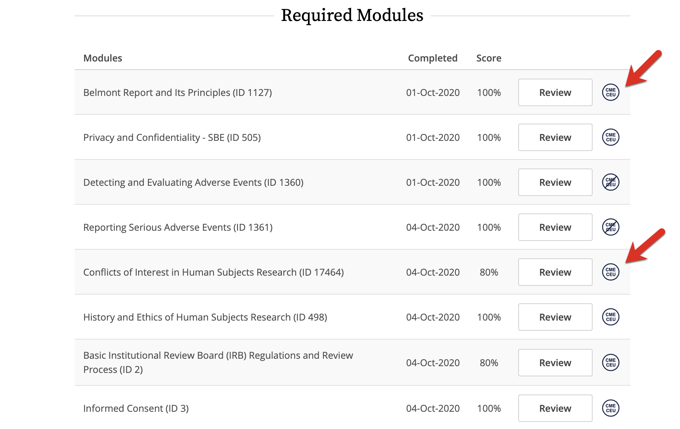Review History and Ethics of Human Subjects Research

555,317
